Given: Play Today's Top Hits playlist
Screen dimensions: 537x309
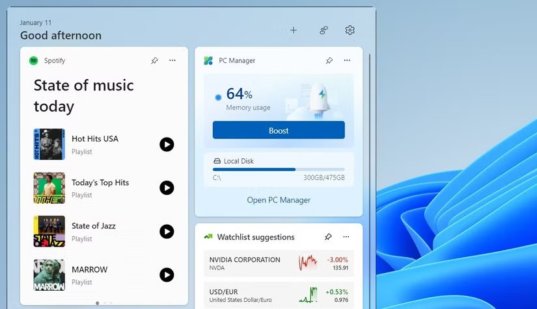Looking at the screenshot, I should [x=167, y=188].
